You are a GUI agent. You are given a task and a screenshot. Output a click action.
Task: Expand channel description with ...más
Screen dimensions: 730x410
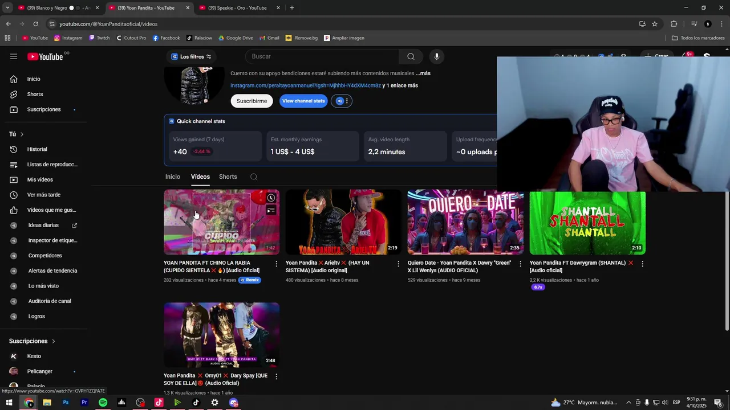click(423, 73)
